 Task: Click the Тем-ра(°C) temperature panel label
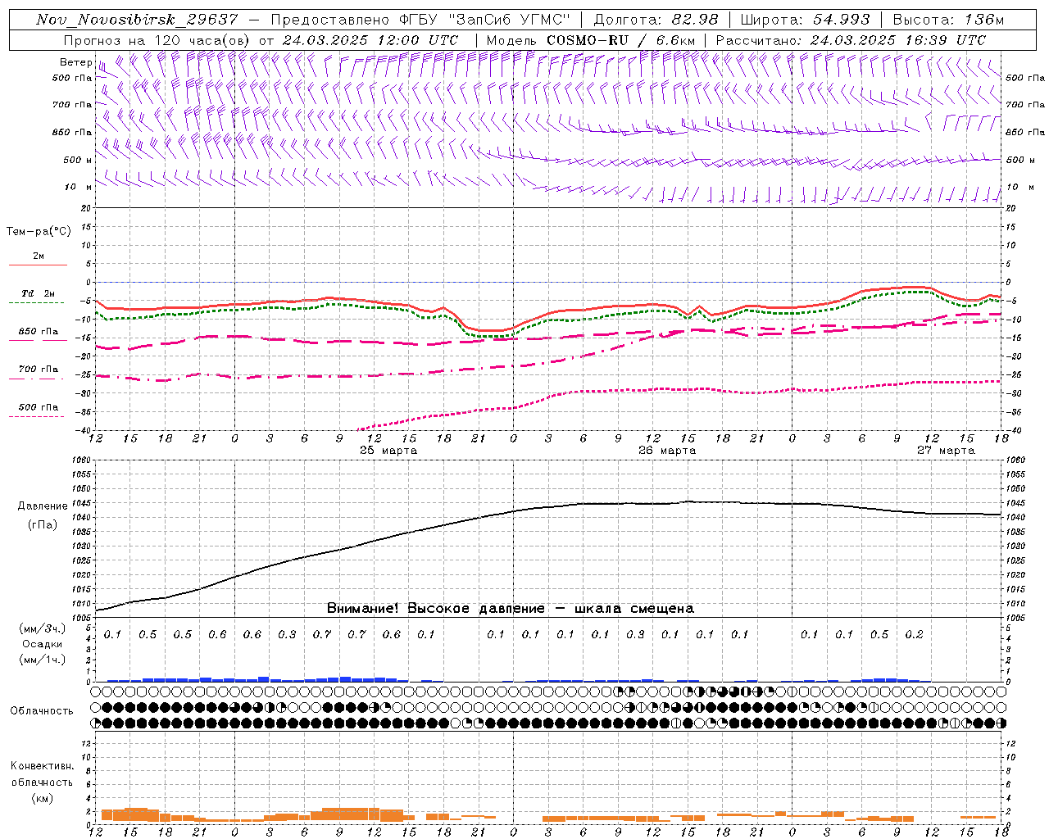39,232
